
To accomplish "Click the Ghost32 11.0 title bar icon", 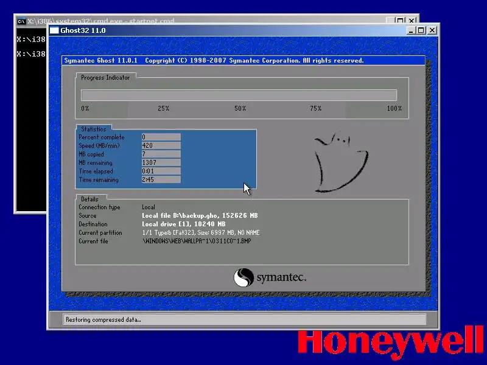I will (x=54, y=30).
